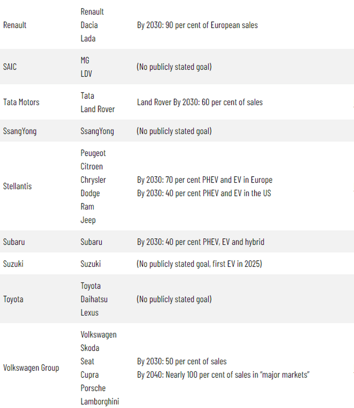Click Suzuki's first EV in 2025 note
The height and width of the screenshot is (408, 354).
[199, 264]
